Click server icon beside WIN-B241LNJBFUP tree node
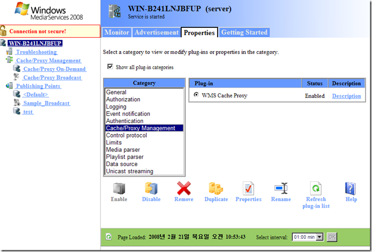The height and width of the screenshot is (252, 372). 3,43
